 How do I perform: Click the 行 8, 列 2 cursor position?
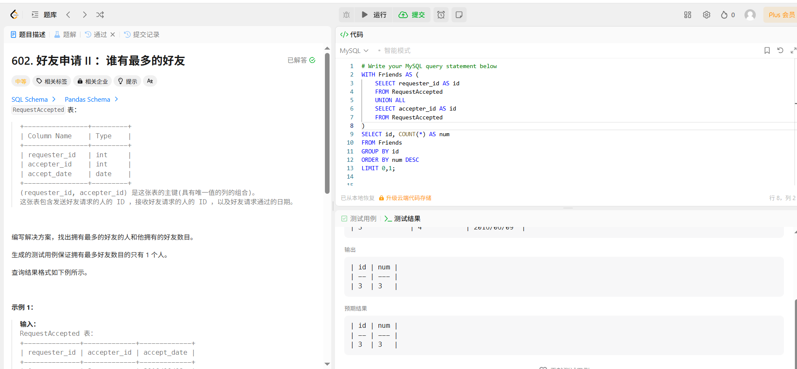782,198
